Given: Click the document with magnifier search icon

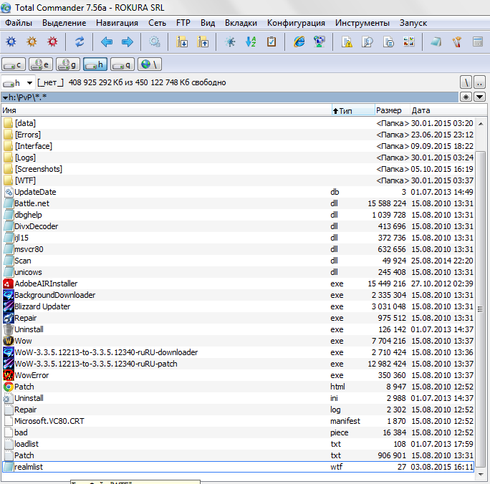Looking at the screenshot, I should tap(367, 42).
